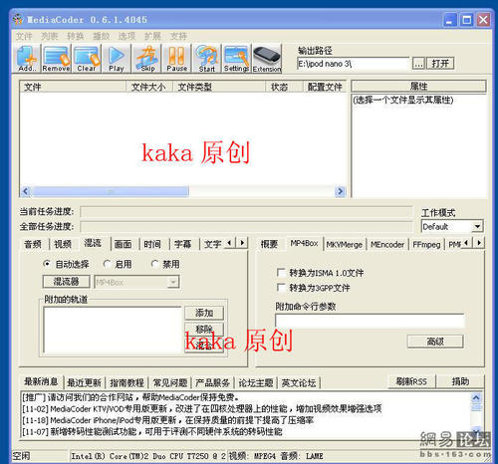This screenshot has width=498, height=464.
Task: Switch to the 混流 tab
Action: [x=93, y=243]
